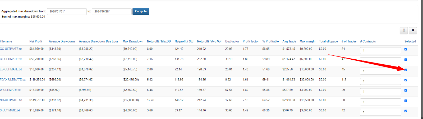The width and height of the screenshot is (423, 119).
Task: Open the settings gear button
Action: click(413, 31)
